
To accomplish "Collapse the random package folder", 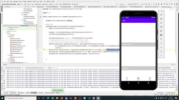I will [x=21, y=14].
